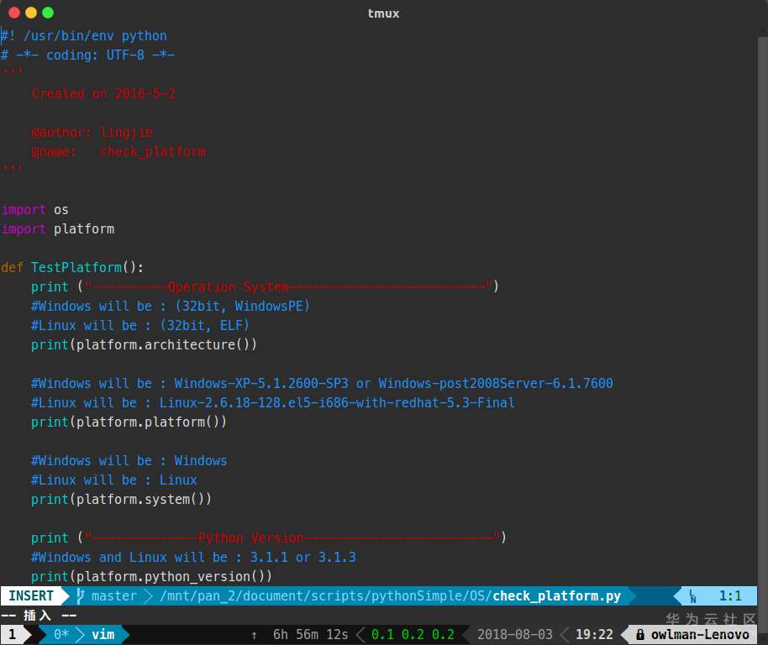Click the date 2018-08-03

515,635
